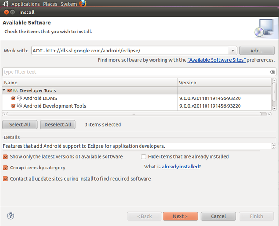Image resolution: width=279 pixels, height=226 pixels.
Task: Select the Android DDMS row label
Action: 40,98
